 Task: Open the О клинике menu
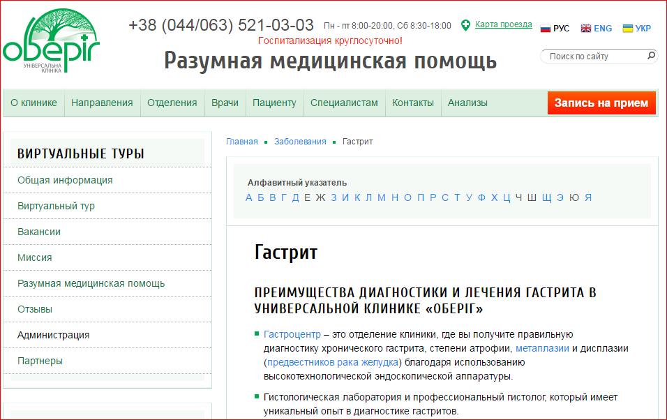pos(33,103)
